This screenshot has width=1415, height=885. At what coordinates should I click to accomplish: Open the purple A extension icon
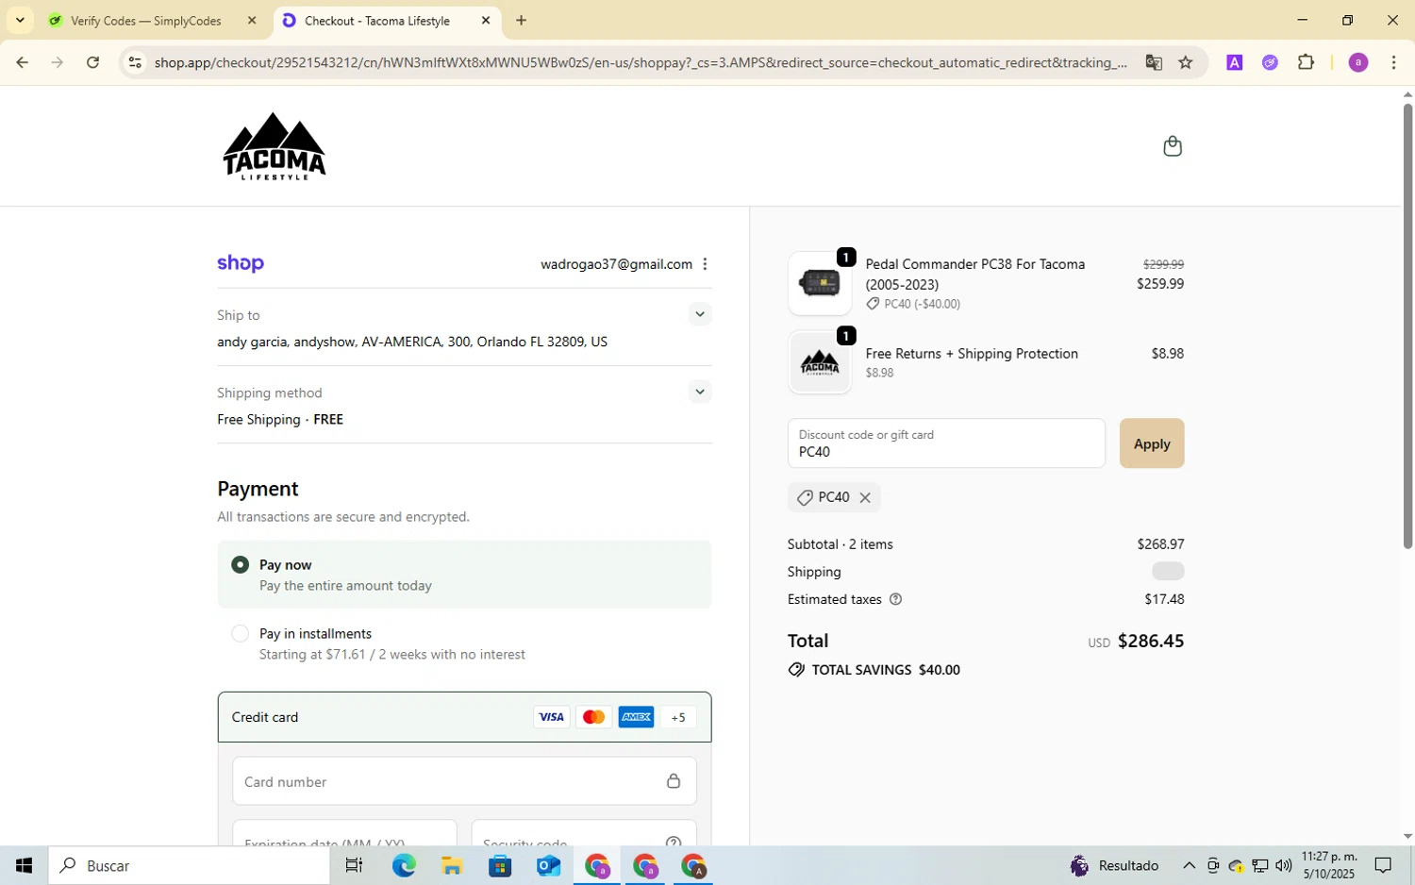[1234, 62]
